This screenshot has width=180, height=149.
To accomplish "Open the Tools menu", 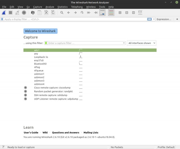I will (102, 7).
